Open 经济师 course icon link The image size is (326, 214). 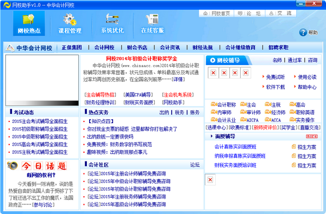275,112
